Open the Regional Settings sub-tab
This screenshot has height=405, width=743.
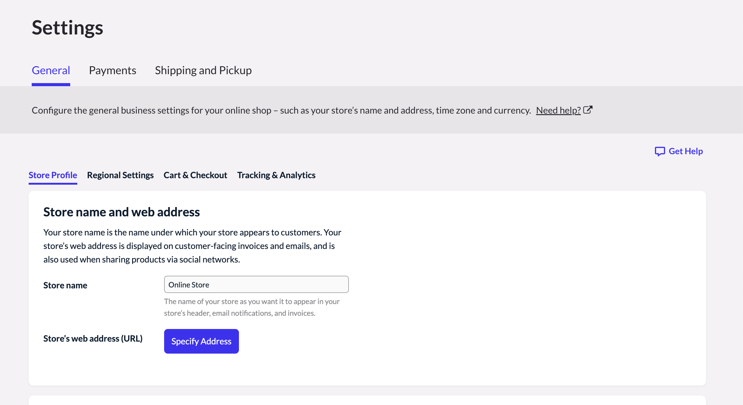point(120,175)
